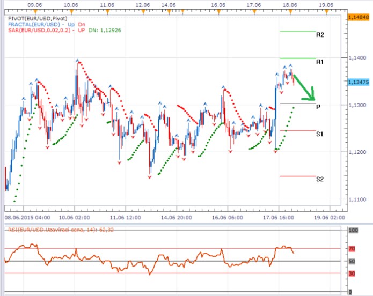Select the 16.06 orange triangle marker
The width and height of the screenshot is (373, 296).
coord(217,11)
